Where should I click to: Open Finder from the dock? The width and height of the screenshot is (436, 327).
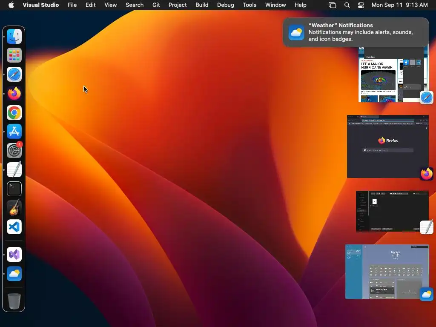coord(14,37)
